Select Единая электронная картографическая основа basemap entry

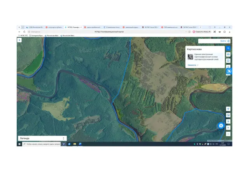point(205,57)
